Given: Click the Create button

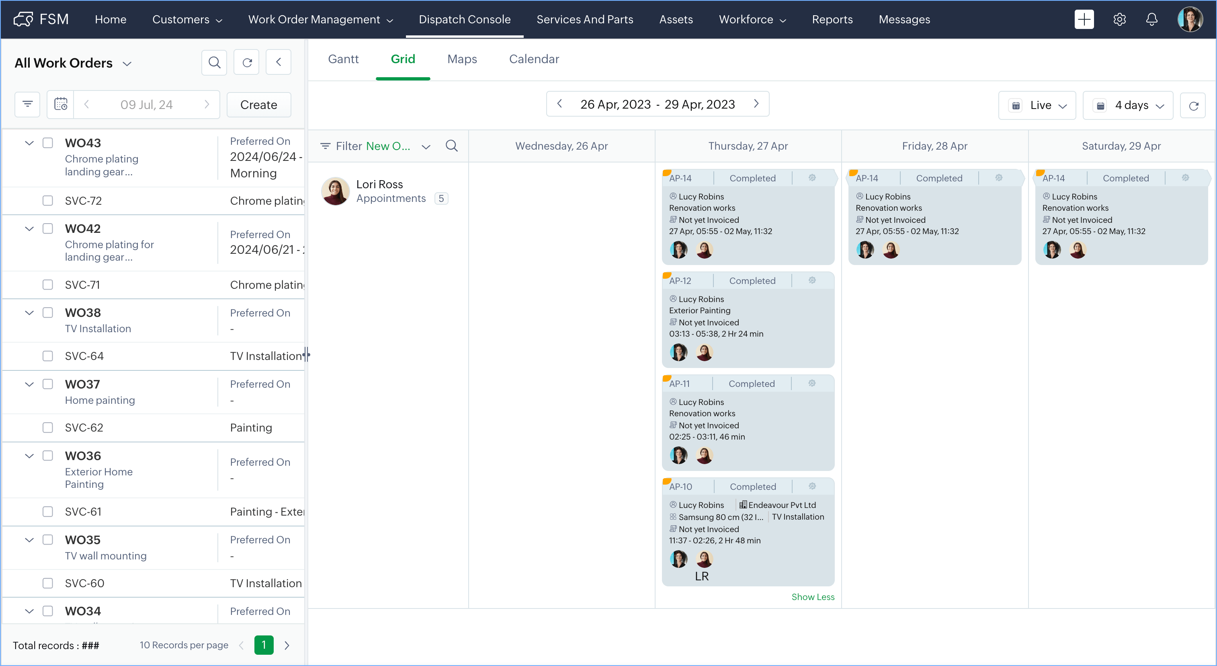Looking at the screenshot, I should [x=258, y=105].
